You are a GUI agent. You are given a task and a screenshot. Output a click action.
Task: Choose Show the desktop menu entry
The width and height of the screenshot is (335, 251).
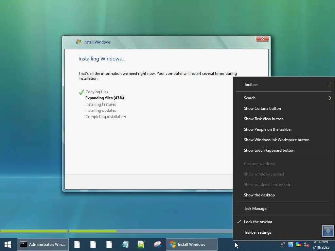[284, 195]
